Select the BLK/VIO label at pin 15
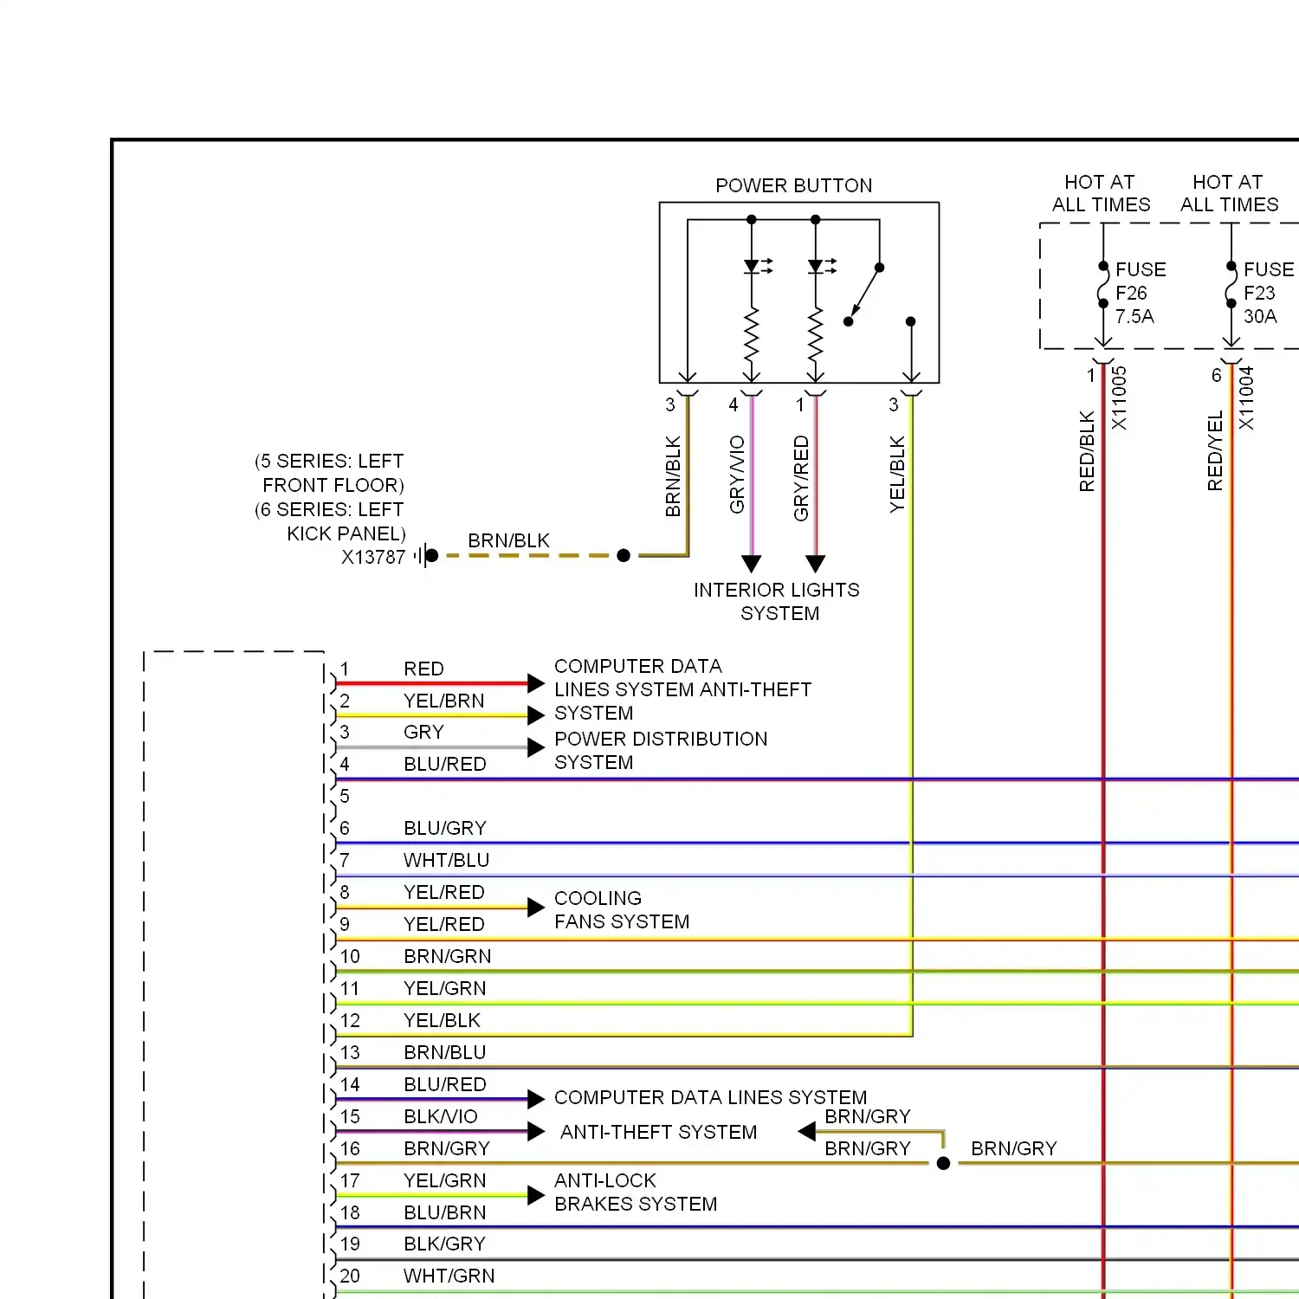 (x=440, y=1116)
